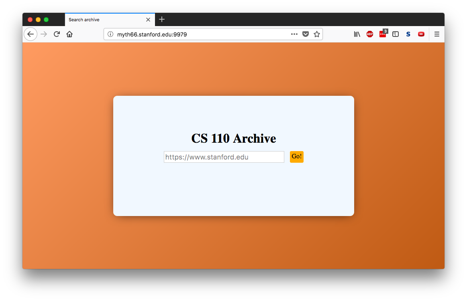Image resolution: width=467 pixels, height=301 pixels.
Task: Open the Library bookshelf icon
Action: [x=357, y=34]
